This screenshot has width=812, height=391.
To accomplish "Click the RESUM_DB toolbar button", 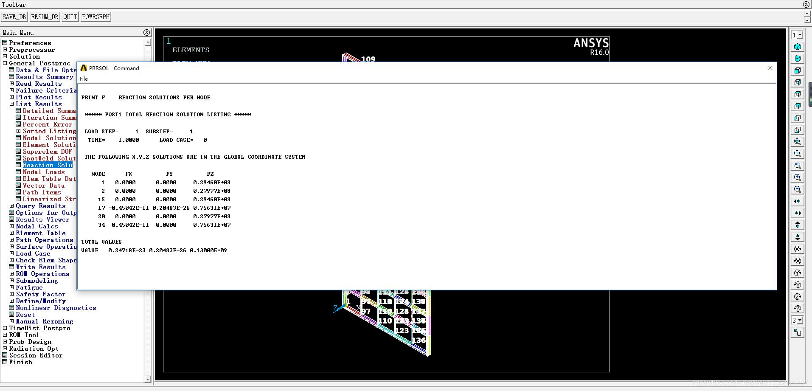I will click(x=45, y=17).
